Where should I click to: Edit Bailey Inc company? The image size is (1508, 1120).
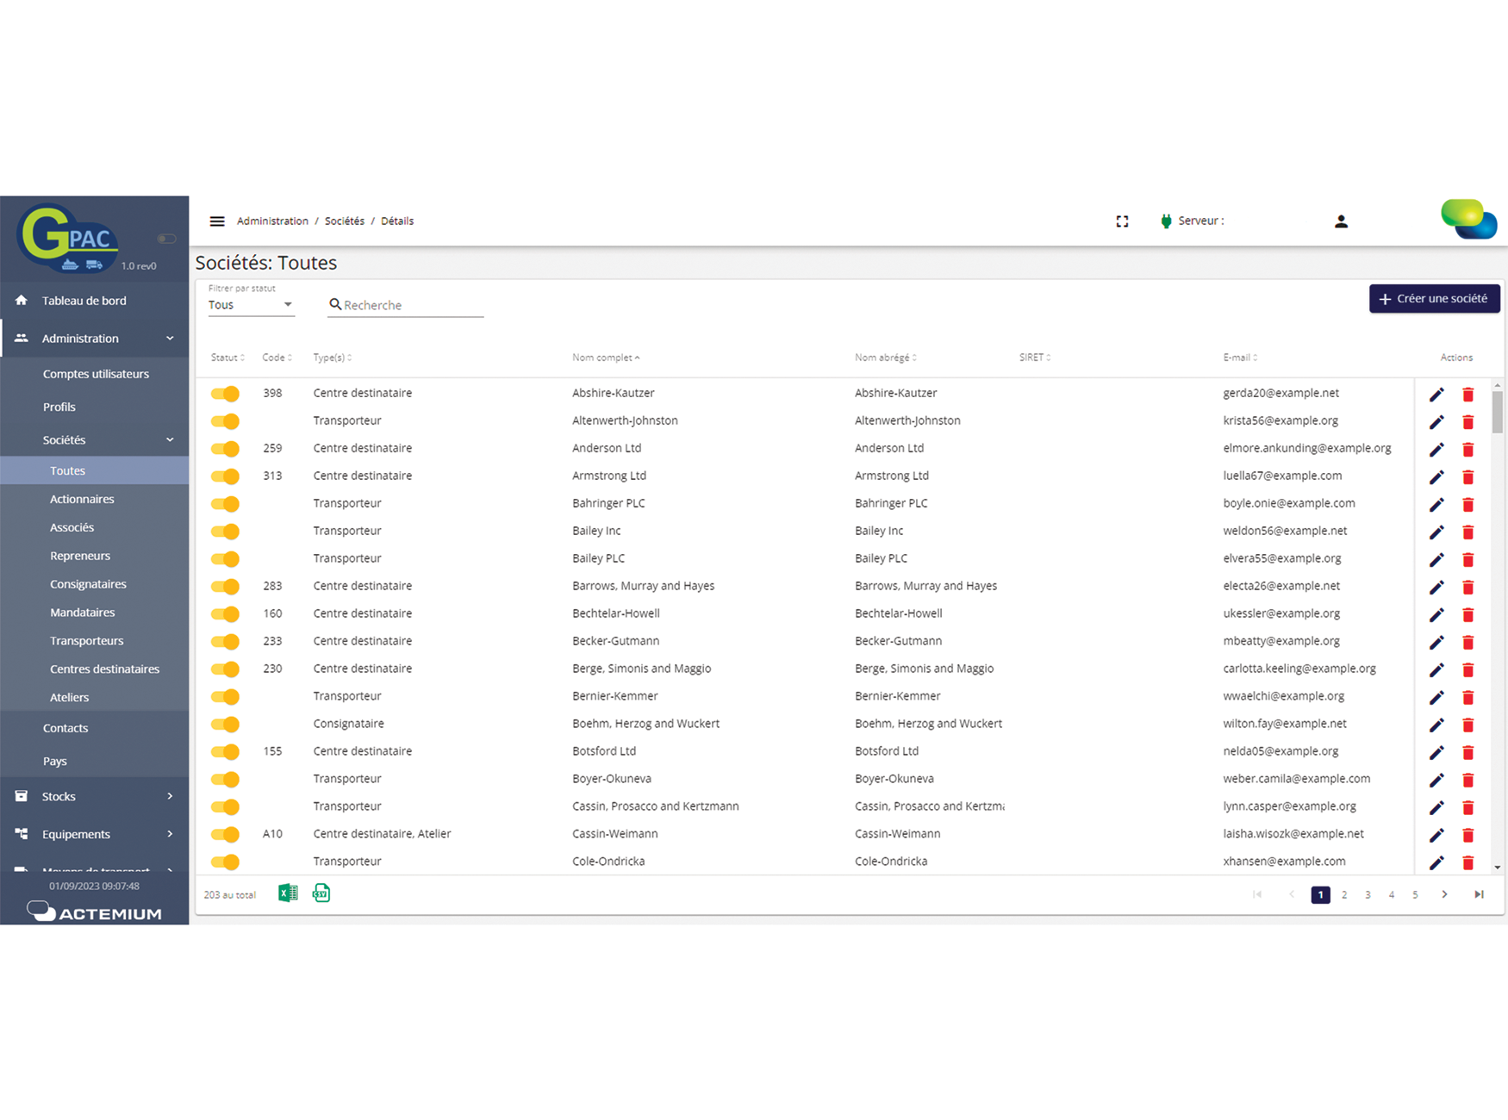1436,532
